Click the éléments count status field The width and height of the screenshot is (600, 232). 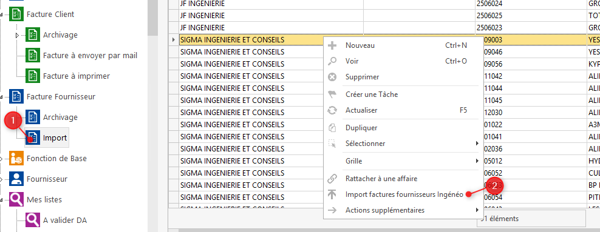coord(531,219)
